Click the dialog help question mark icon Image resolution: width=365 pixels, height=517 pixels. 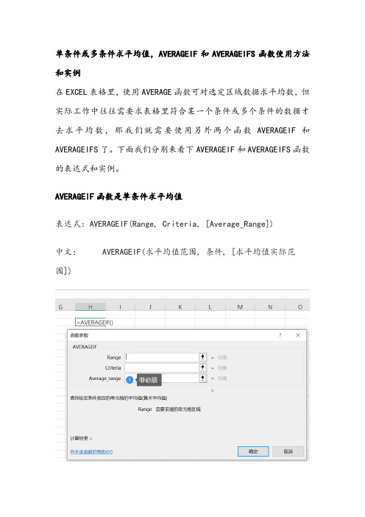pyautogui.click(x=280, y=335)
